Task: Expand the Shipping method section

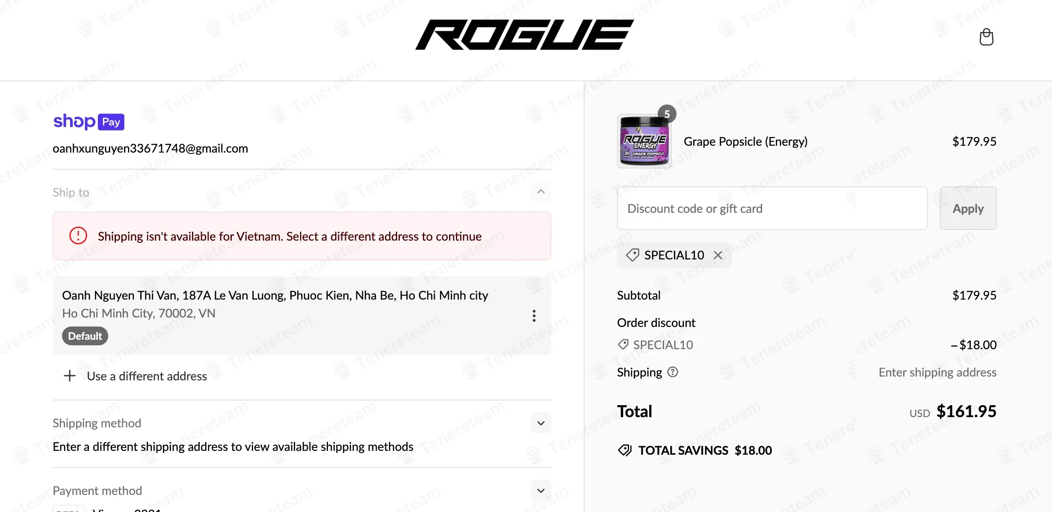Action: [x=541, y=423]
